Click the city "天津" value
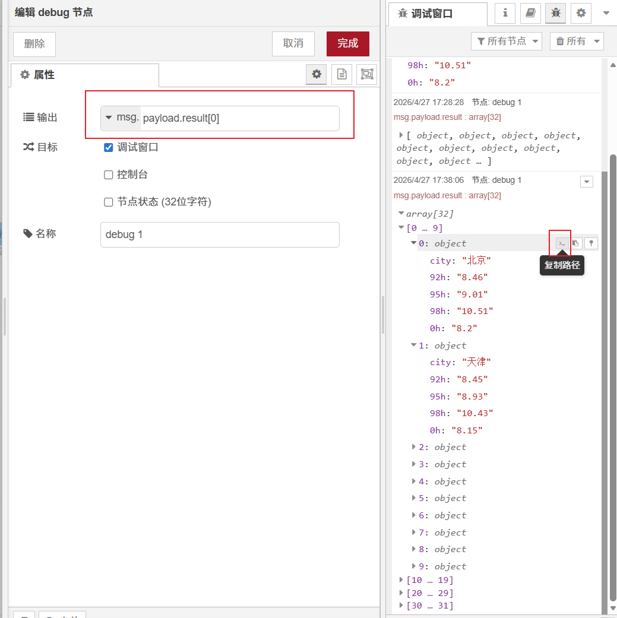The height and width of the screenshot is (618, 617). click(x=476, y=362)
